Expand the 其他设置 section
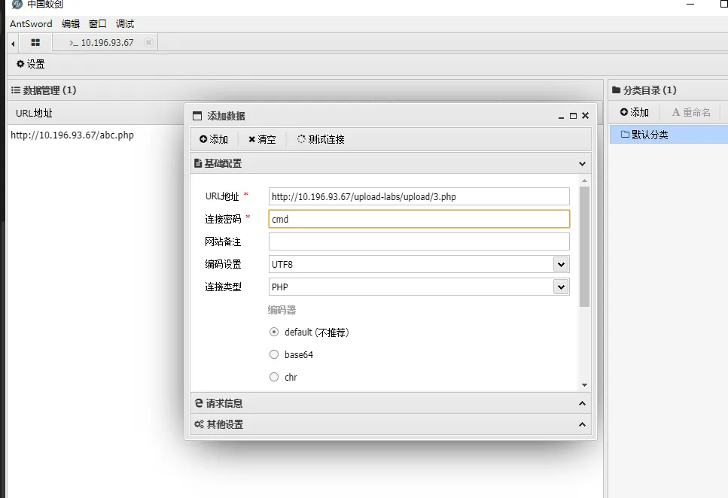Image resolution: width=728 pixels, height=498 pixels. [391, 424]
